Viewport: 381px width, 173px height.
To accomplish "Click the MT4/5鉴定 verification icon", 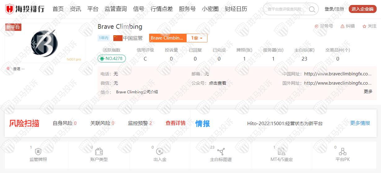I will [x=281, y=152].
